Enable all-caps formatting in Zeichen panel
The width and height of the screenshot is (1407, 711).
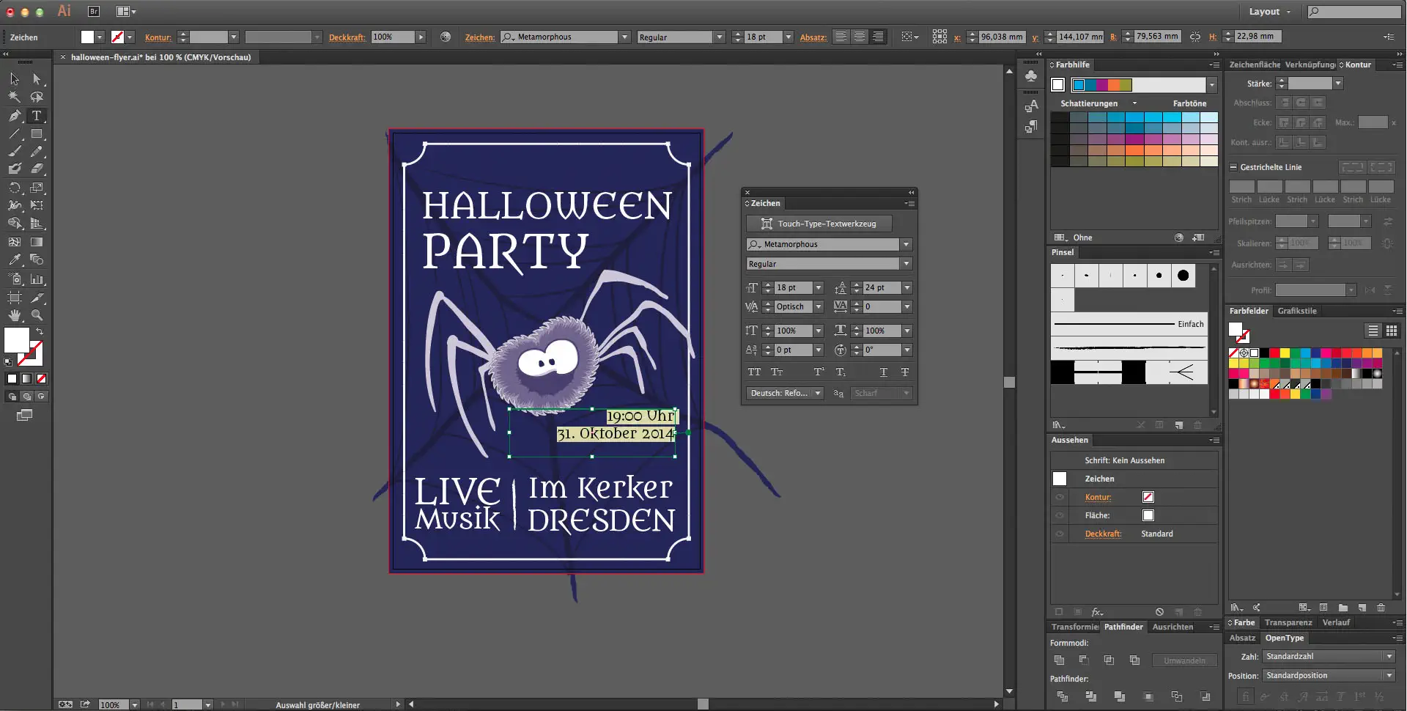coord(753,372)
